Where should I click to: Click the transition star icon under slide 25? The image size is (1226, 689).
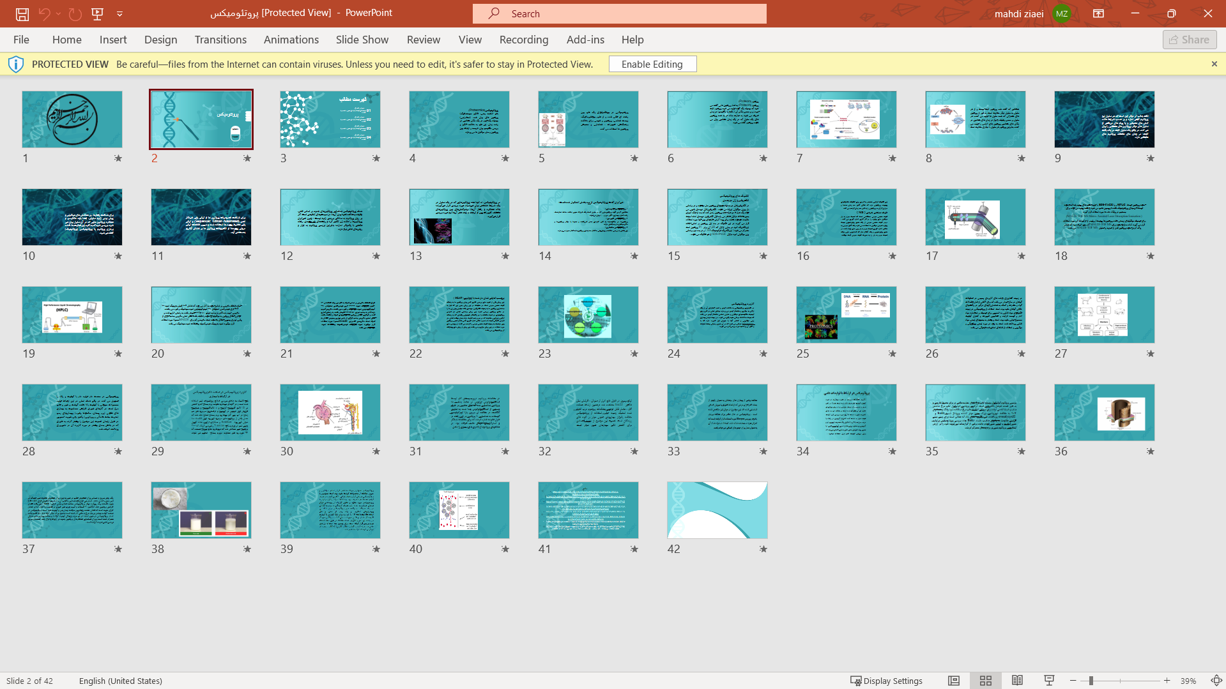coord(893,354)
